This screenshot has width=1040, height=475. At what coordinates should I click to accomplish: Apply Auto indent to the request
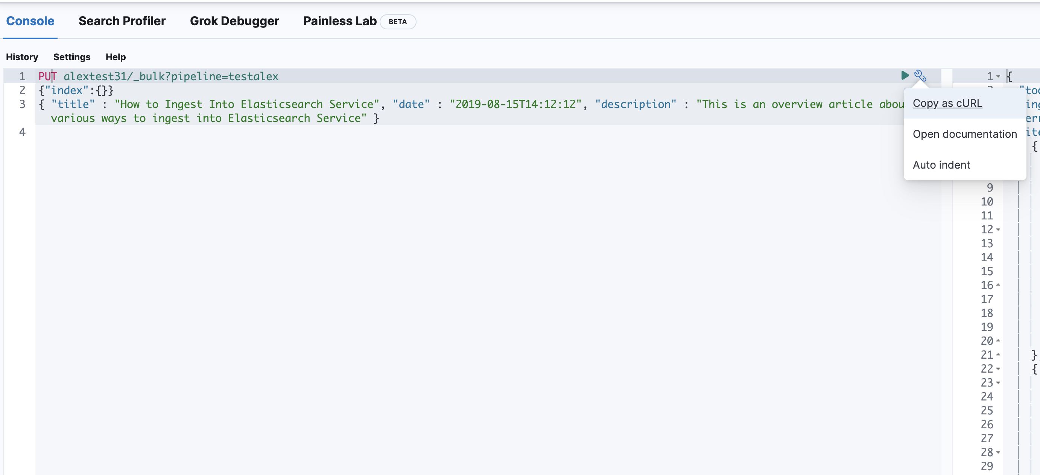[x=941, y=164]
